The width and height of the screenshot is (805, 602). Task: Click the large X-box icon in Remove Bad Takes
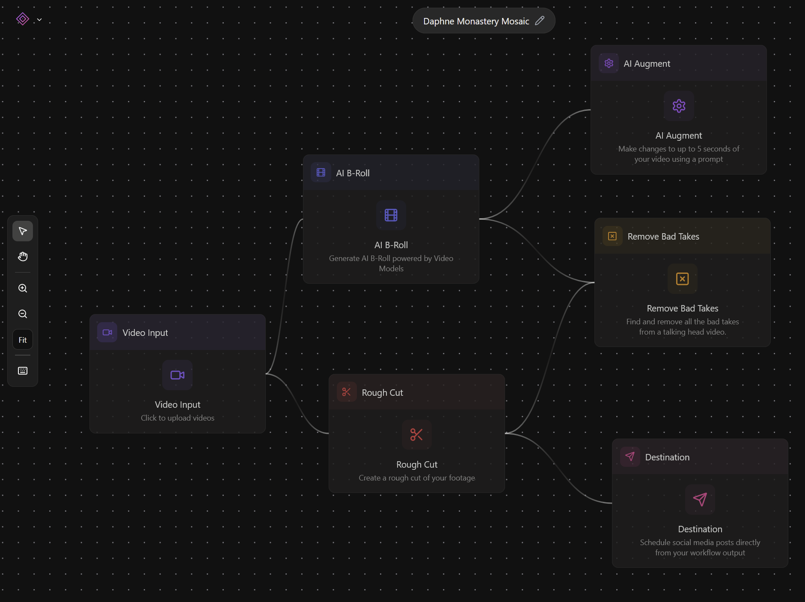[x=683, y=279]
